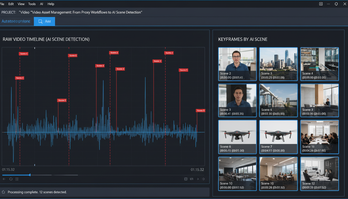
Task: Select the loop playback icon
Action: (x=11, y=179)
